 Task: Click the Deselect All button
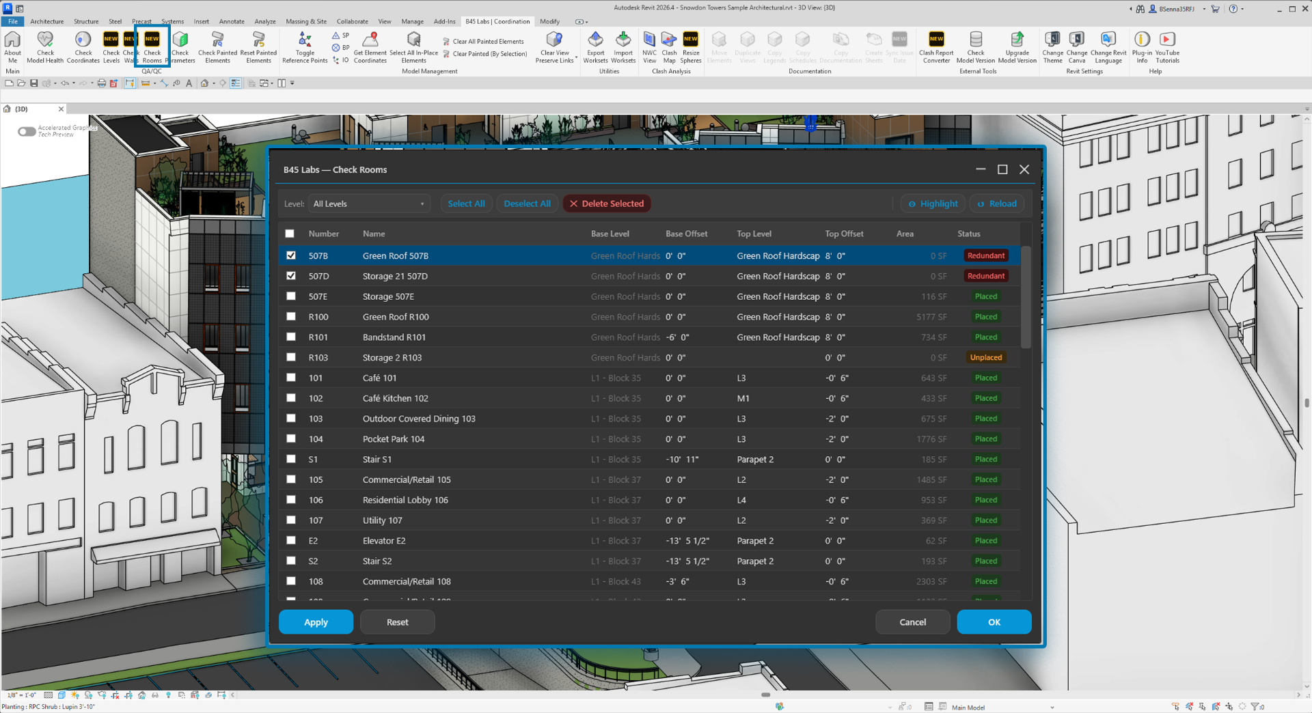pyautogui.click(x=527, y=204)
